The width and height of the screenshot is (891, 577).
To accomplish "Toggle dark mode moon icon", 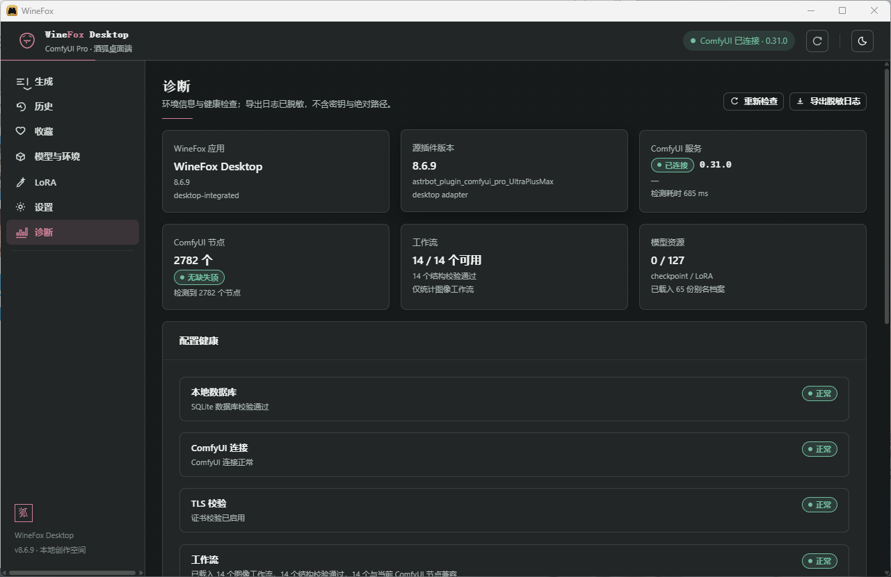I will click(x=862, y=41).
